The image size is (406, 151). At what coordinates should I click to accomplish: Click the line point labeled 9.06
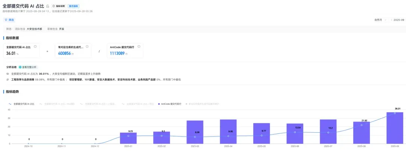pos(228,136)
